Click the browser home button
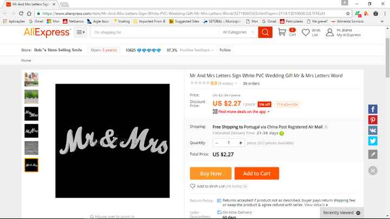Viewport: 390px width, 219px height. (x=29, y=14)
